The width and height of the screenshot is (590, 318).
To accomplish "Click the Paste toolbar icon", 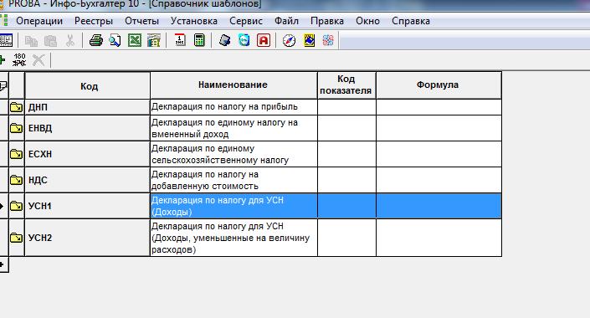I will [50, 40].
